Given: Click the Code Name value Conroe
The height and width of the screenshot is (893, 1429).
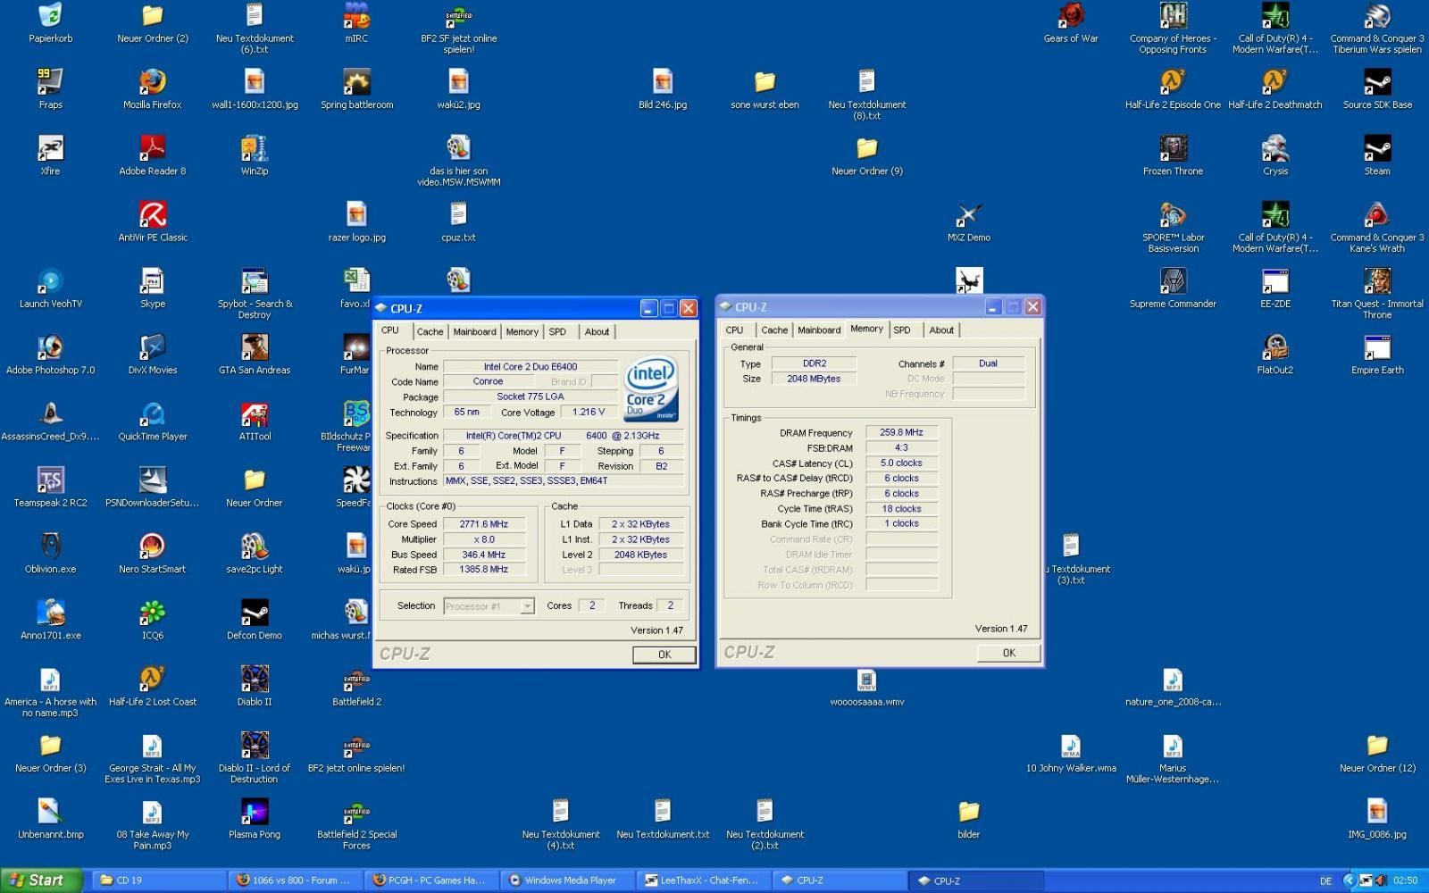Looking at the screenshot, I should [x=488, y=381].
